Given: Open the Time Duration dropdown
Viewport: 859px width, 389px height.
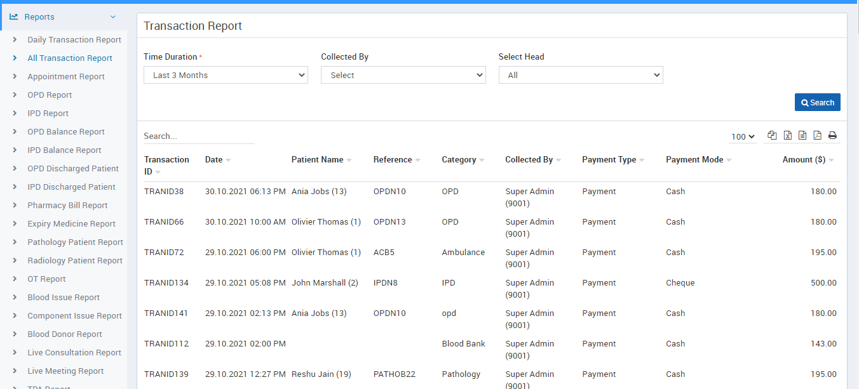Looking at the screenshot, I should (226, 75).
